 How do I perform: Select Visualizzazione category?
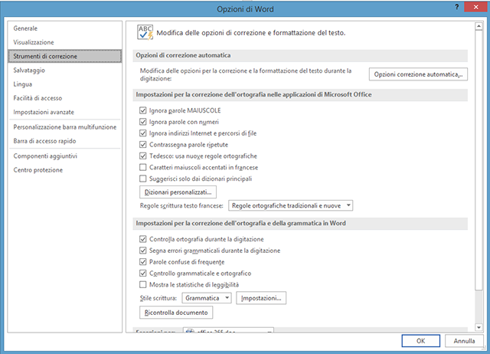64,42
